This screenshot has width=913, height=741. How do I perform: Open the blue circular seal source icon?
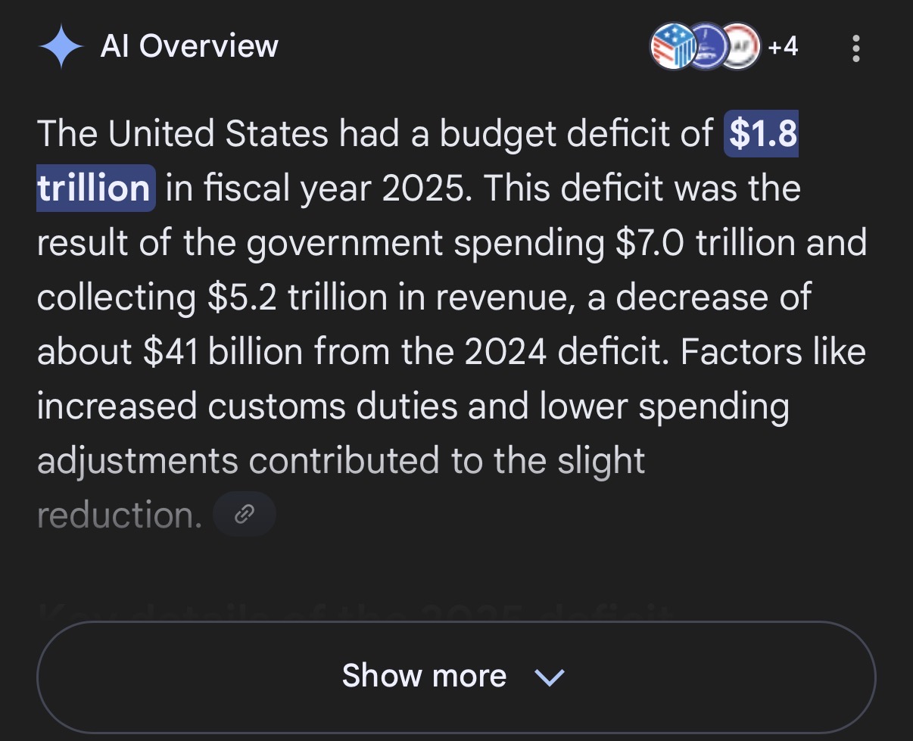coord(706,47)
